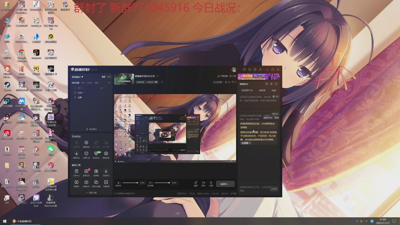400x225 pixels.
Task: Click the speaker volume slider
Action: (162, 182)
